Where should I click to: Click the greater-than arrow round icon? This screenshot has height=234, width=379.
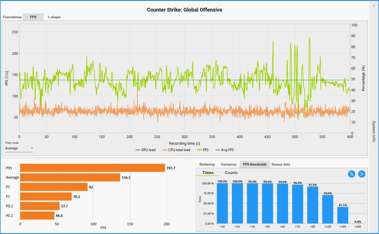pos(362,174)
